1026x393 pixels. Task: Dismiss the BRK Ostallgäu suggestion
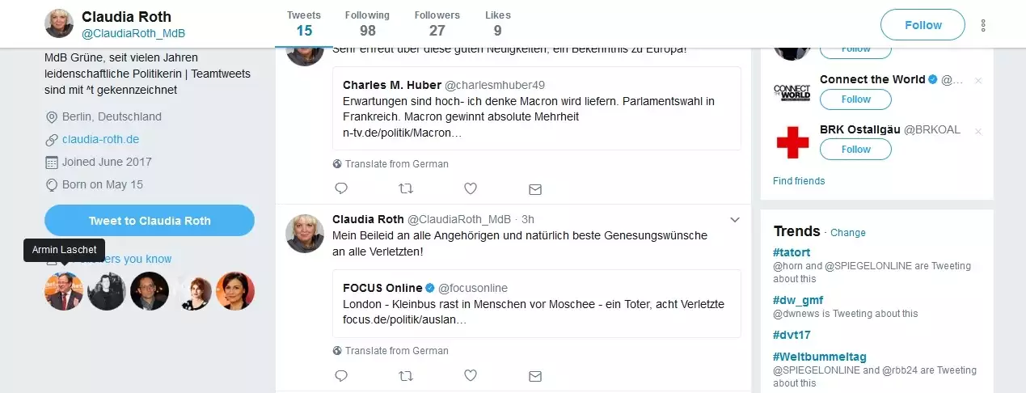[978, 131]
